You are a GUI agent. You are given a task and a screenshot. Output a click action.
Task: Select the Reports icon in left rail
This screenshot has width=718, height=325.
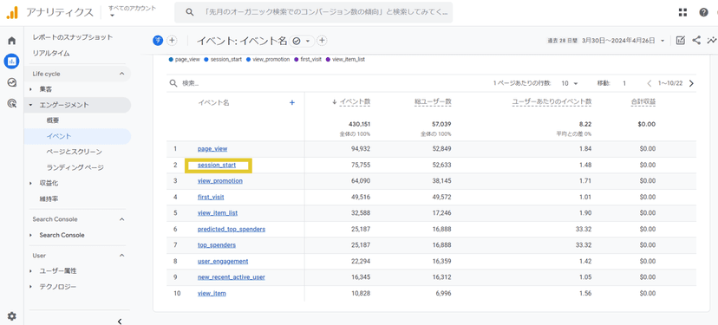tap(12, 61)
